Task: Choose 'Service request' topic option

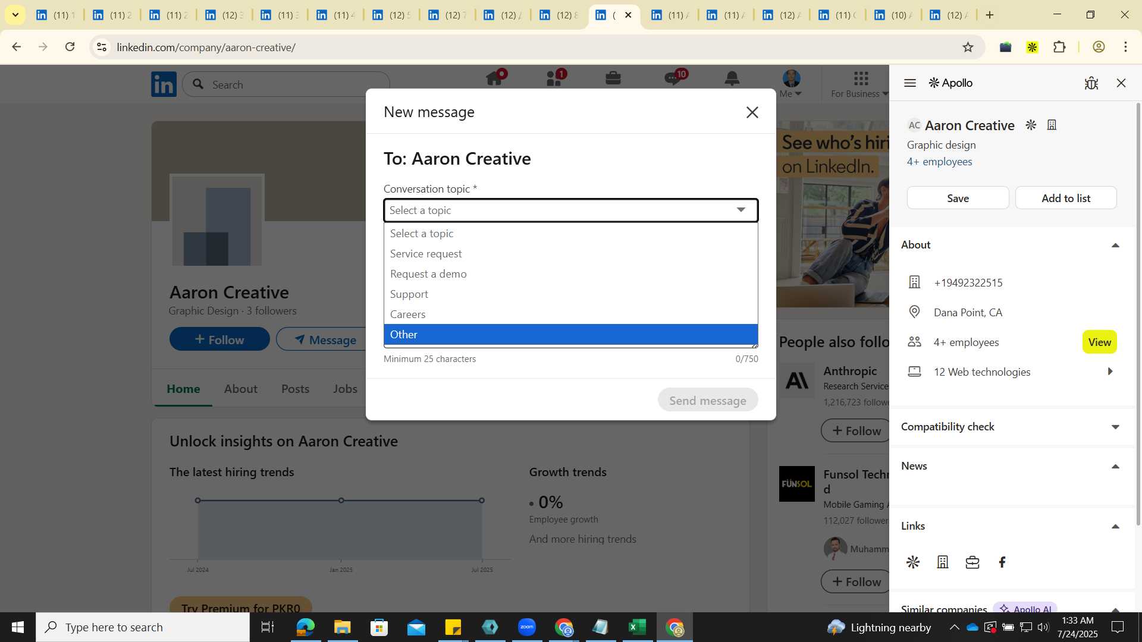Action: (570, 254)
